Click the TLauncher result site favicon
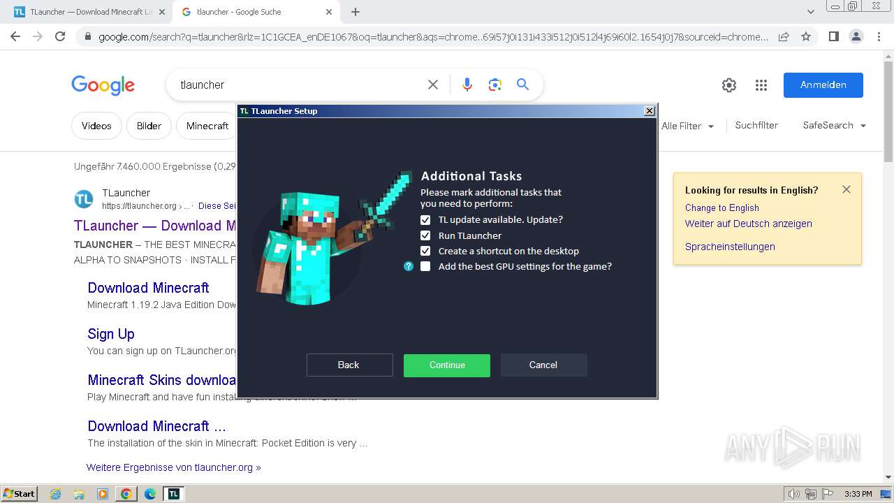The height and width of the screenshot is (503, 894). click(84, 199)
